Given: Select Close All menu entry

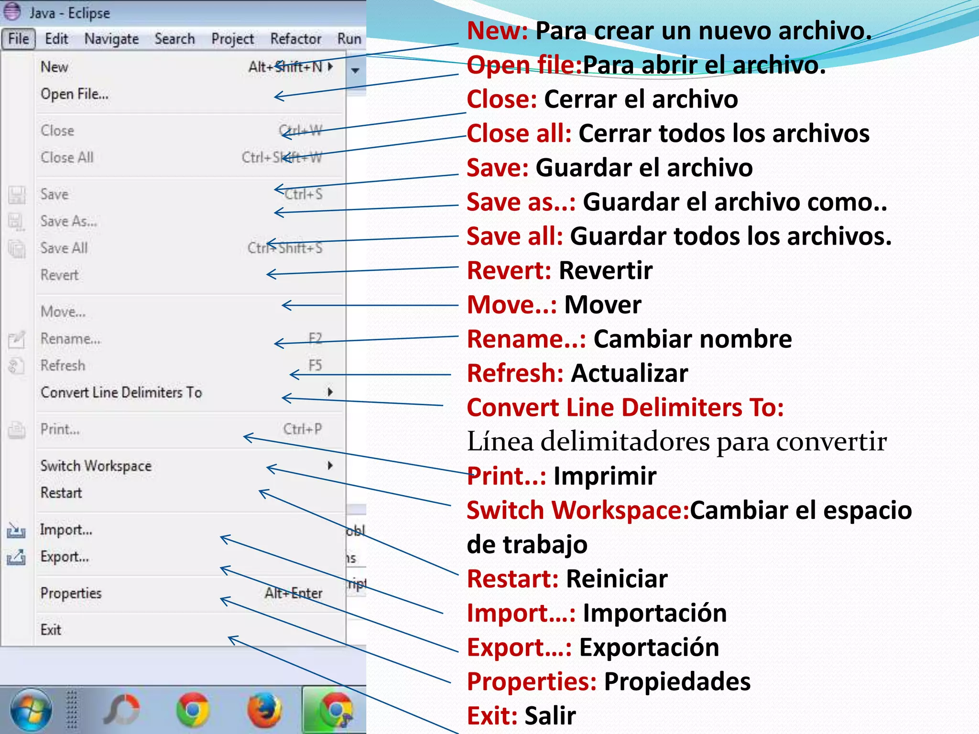Looking at the screenshot, I should [x=190, y=158].
